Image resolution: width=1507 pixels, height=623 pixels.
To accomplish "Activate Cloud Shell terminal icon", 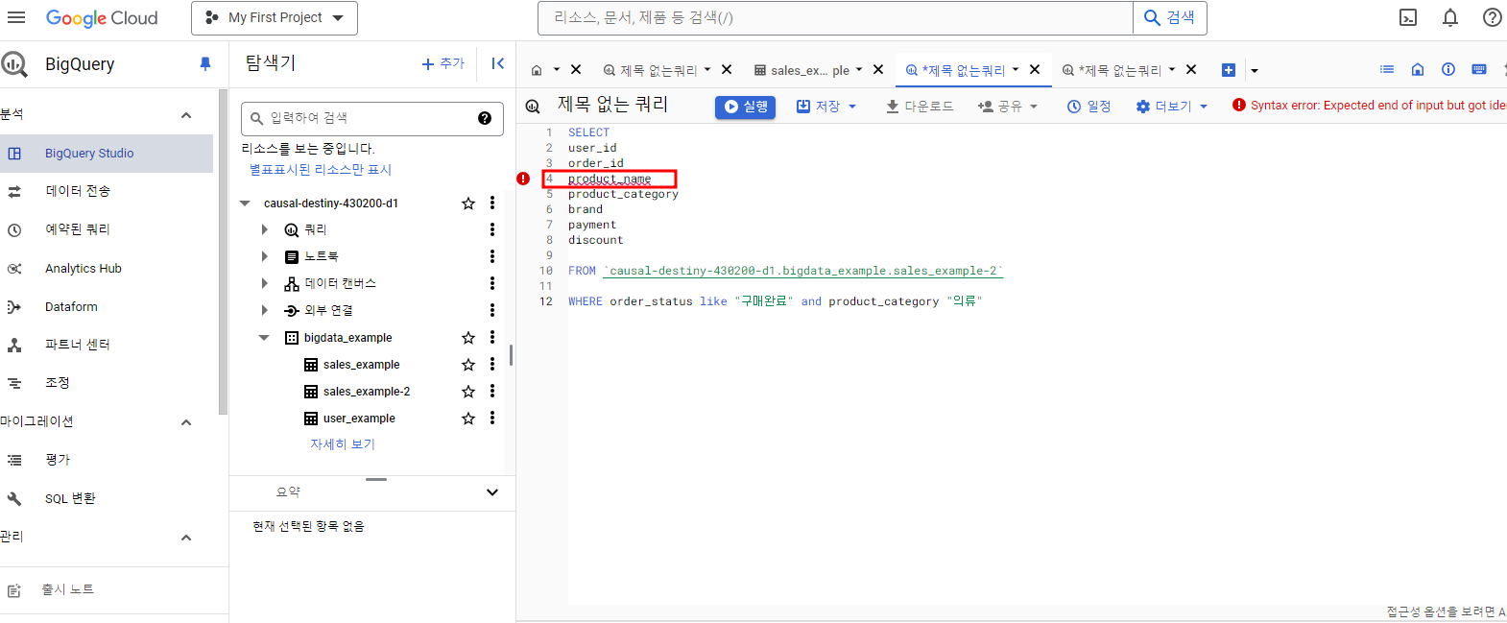I will 1408,18.
